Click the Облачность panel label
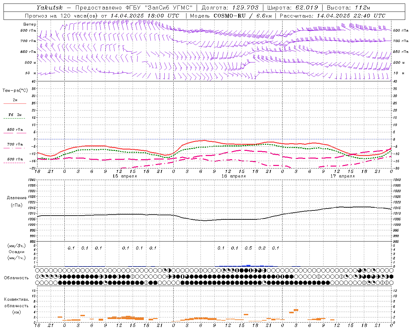Screen dimensions: 410x328 click(x=16, y=278)
